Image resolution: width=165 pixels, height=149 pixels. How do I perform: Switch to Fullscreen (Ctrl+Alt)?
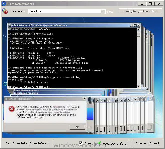pyautogui.click(x=148, y=143)
